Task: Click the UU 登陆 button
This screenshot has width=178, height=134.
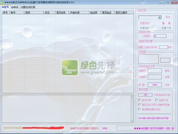Action: pos(167,71)
